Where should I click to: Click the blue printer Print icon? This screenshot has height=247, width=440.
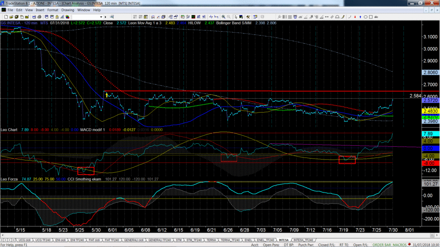[x=34, y=17]
